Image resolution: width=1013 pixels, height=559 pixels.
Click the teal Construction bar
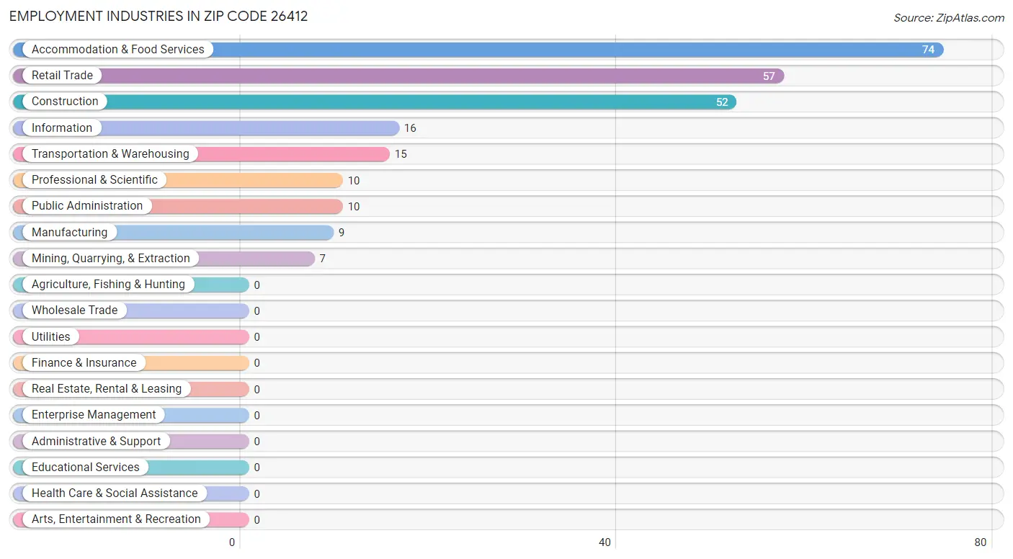375,102
